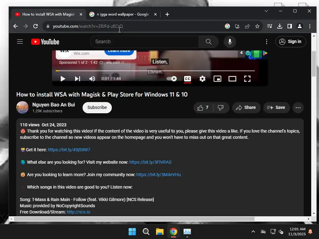
Task: Toggle Chrome side panel
Action: (290, 26)
